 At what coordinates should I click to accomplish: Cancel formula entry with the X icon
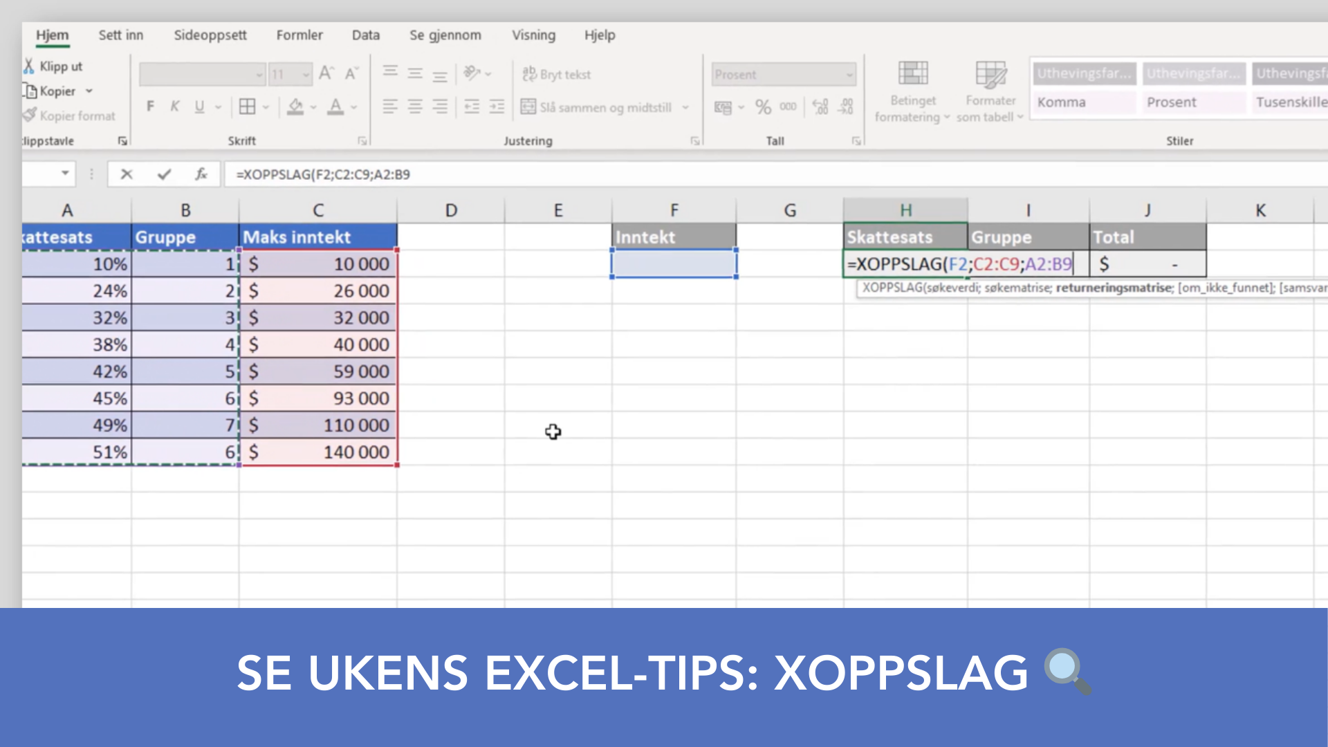[x=126, y=174]
